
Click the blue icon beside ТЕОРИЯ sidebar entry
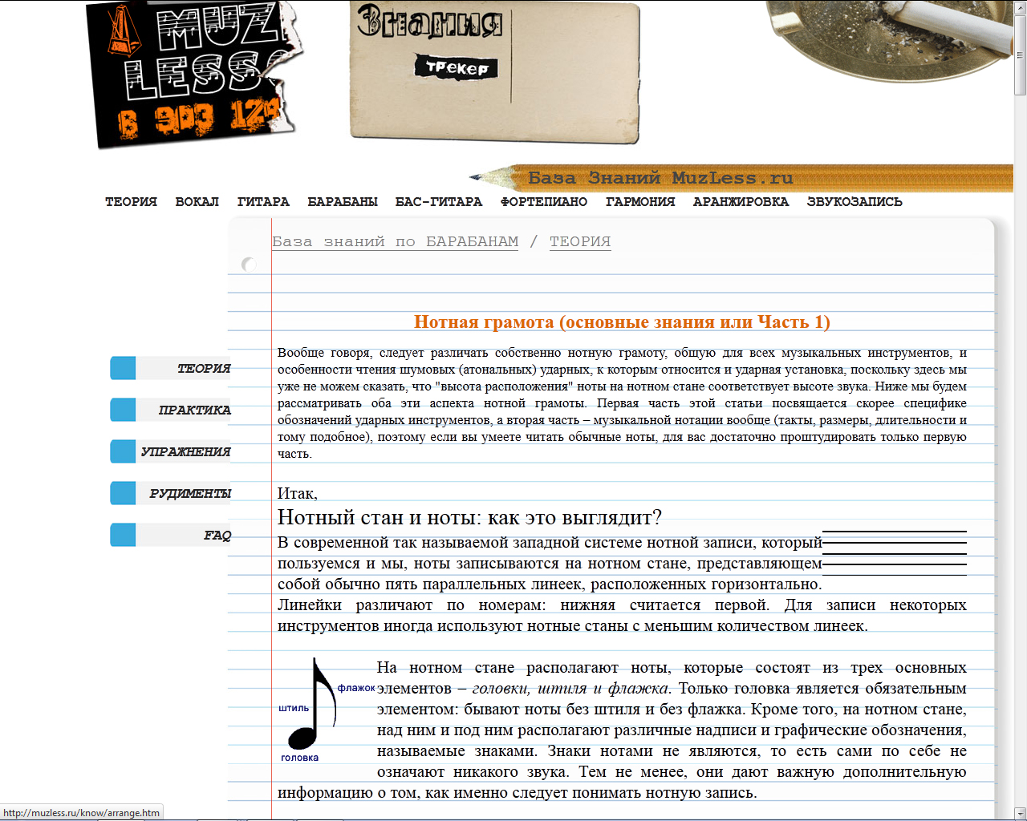click(122, 368)
